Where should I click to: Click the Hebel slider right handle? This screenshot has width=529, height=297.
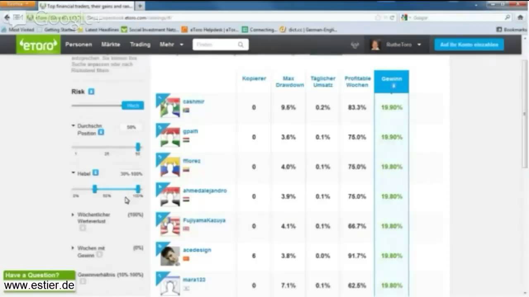pyautogui.click(x=138, y=189)
